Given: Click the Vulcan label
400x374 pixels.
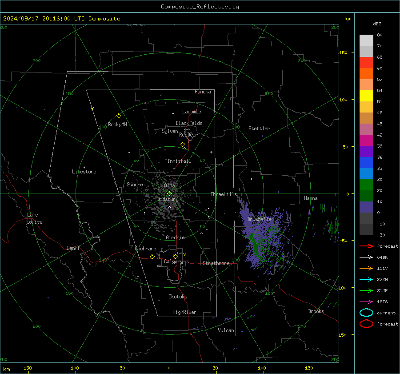Looking at the screenshot, I should coord(226,330).
